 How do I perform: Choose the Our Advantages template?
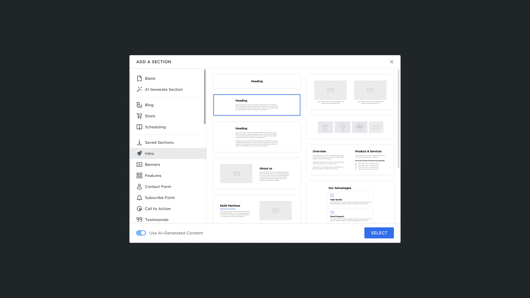(x=350, y=203)
